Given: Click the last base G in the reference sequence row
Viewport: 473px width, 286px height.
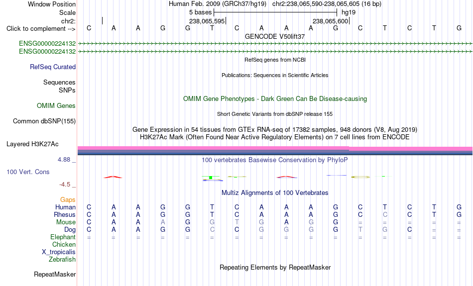Looking at the screenshot, I should tap(459, 28).
